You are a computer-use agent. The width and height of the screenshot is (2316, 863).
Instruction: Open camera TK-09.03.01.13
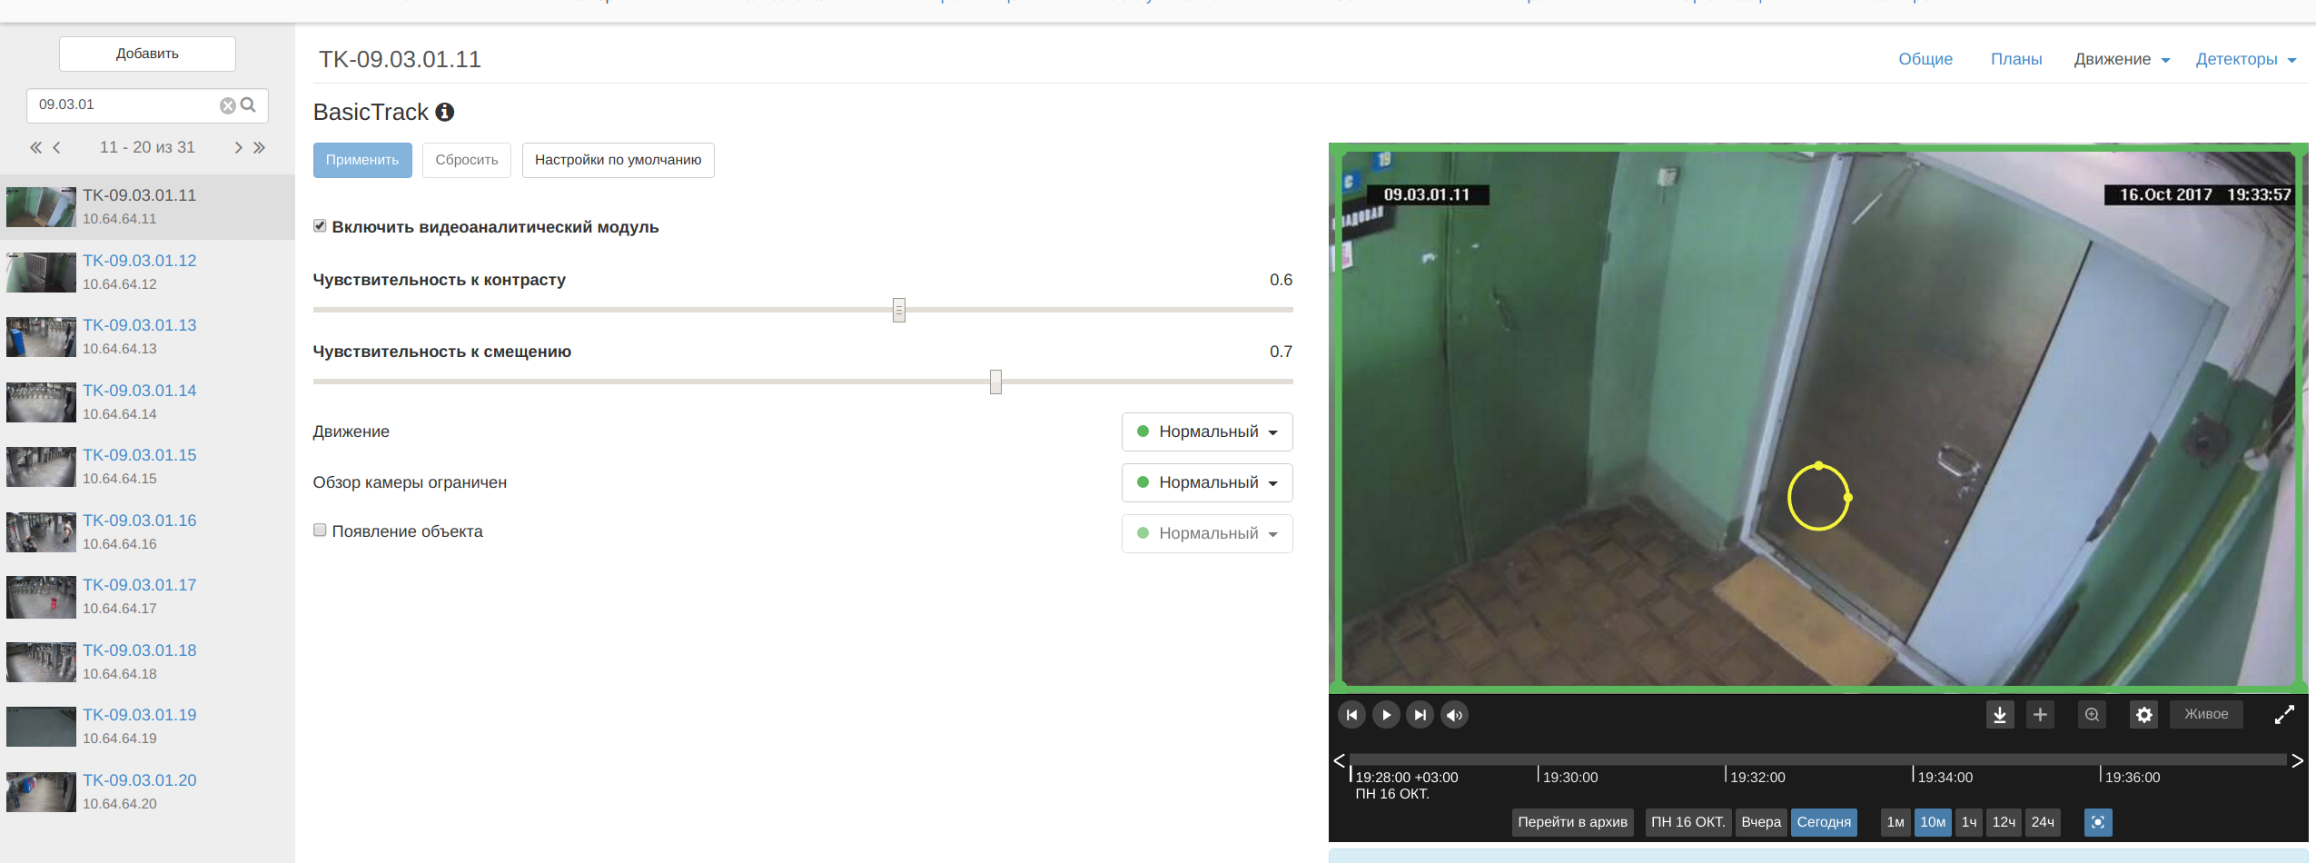coord(139,325)
